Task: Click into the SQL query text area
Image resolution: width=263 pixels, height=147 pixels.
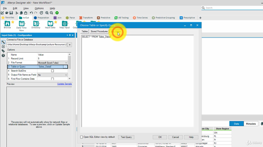Action: 137,81
